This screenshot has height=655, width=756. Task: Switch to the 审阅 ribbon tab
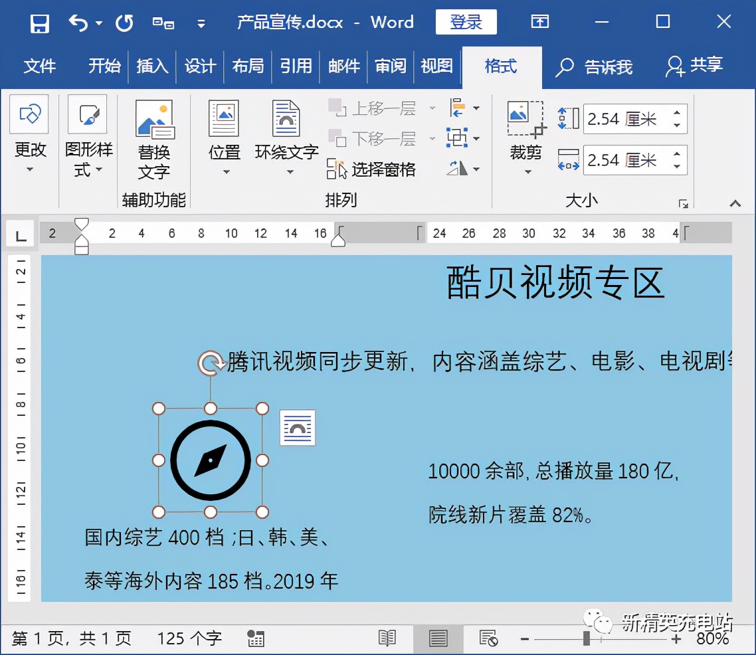(390, 66)
